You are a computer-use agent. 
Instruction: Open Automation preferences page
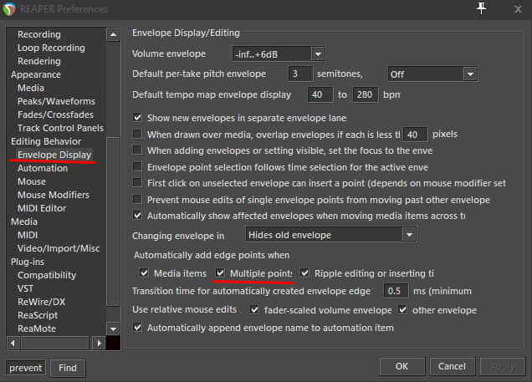[x=43, y=168]
